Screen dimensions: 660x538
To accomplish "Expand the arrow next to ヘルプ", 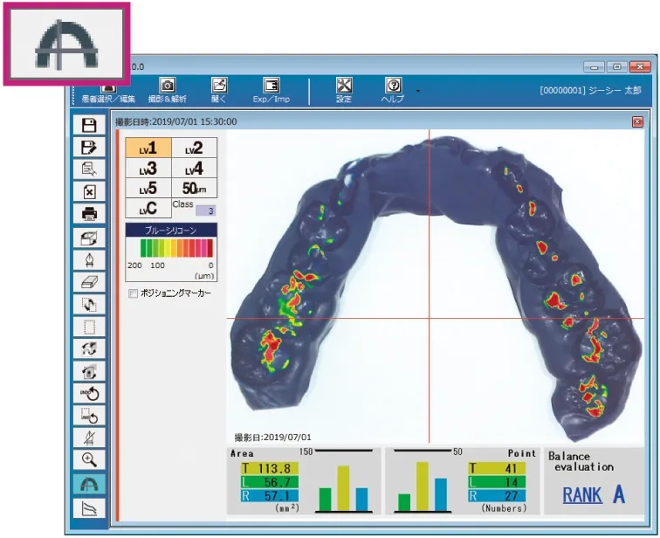I will pyautogui.click(x=417, y=90).
